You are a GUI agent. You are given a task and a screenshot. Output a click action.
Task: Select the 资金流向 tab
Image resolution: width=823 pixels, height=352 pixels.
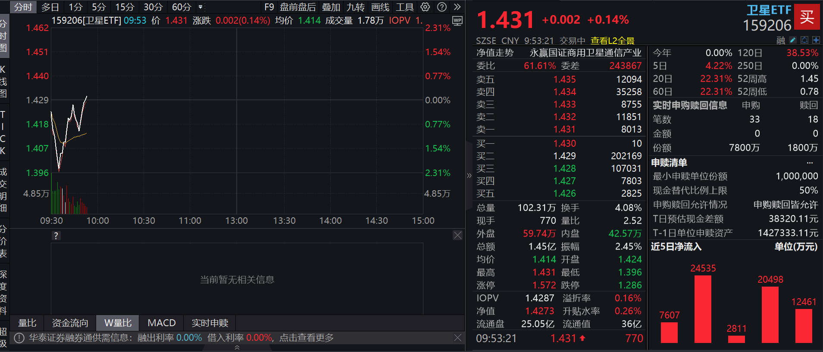(70, 323)
